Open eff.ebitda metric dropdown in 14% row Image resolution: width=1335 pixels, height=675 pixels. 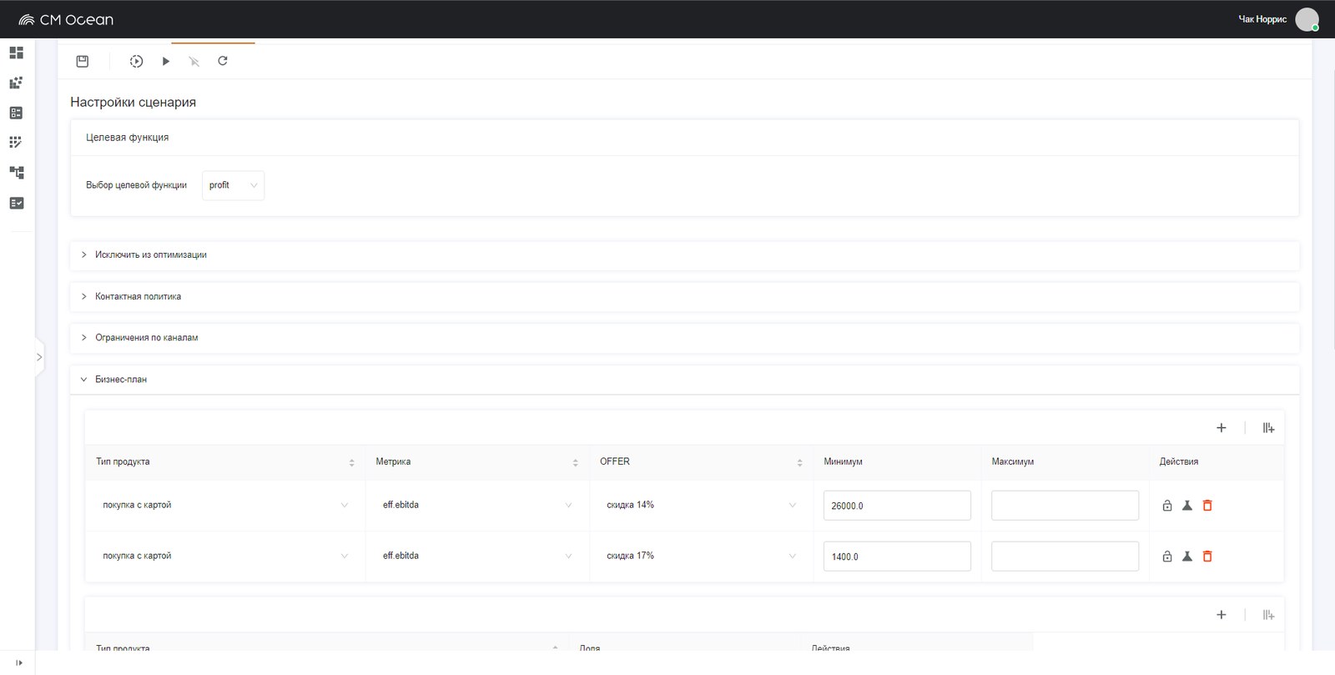[x=477, y=505]
